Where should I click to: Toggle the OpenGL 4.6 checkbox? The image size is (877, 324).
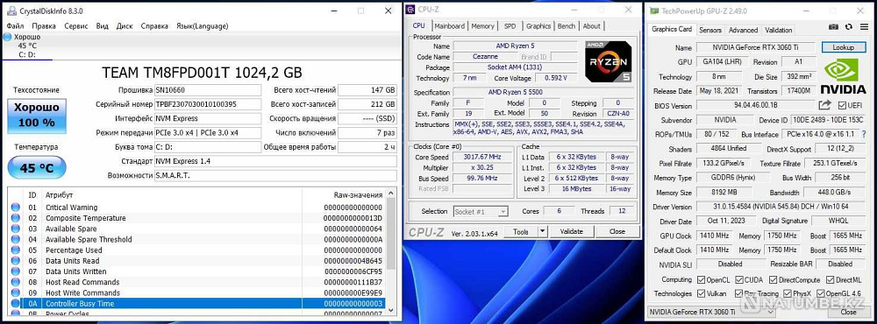[821, 293]
